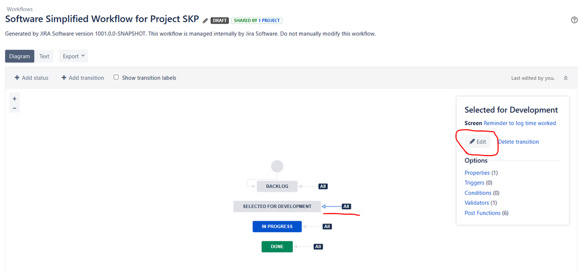Zoom out with the minus icon
The height and width of the screenshot is (272, 584).
[15, 108]
